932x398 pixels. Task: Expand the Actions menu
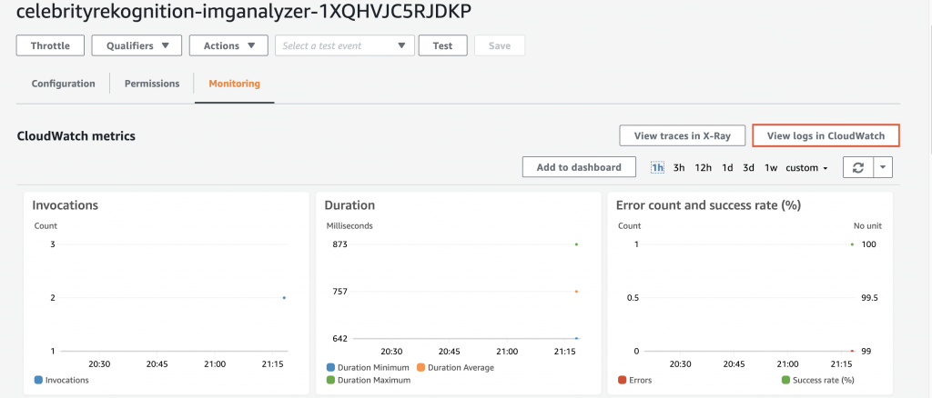[x=228, y=45]
